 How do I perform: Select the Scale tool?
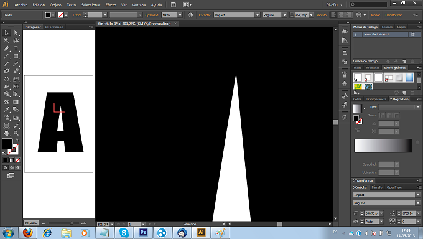(x=16, y=79)
